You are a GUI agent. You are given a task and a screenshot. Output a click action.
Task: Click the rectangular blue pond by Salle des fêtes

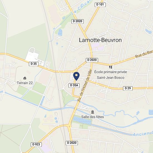tap(82, 120)
